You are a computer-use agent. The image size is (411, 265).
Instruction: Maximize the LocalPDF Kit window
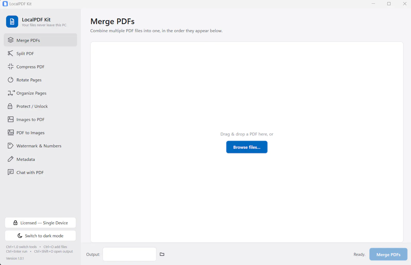[389, 4]
